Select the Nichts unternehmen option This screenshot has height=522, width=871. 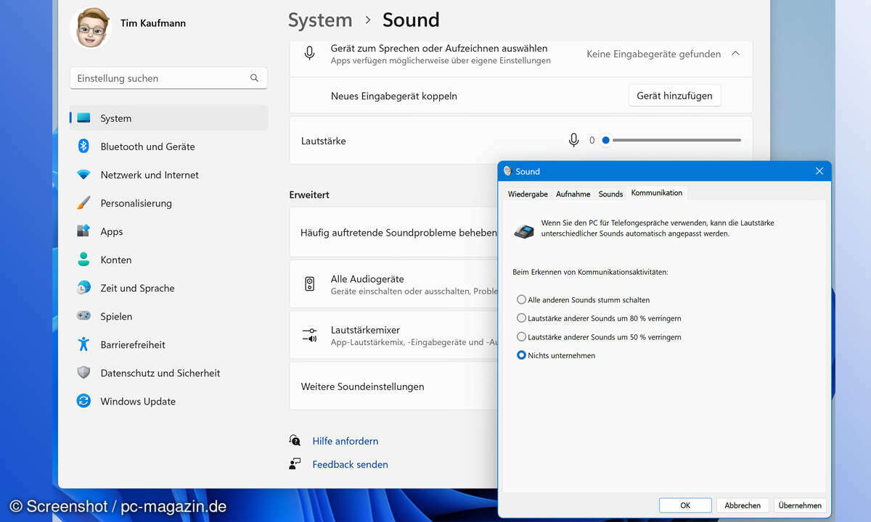[521, 355]
